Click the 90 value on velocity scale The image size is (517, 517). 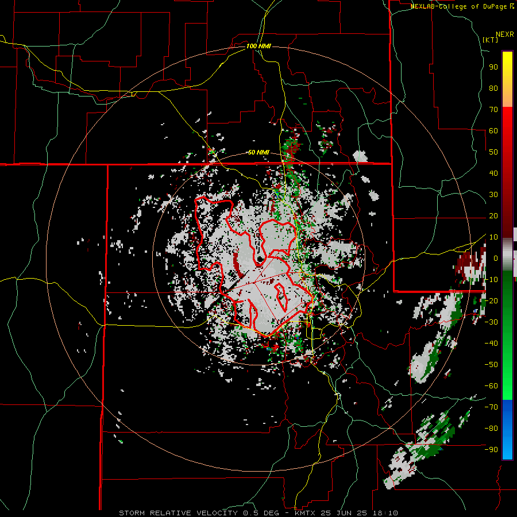click(x=493, y=67)
